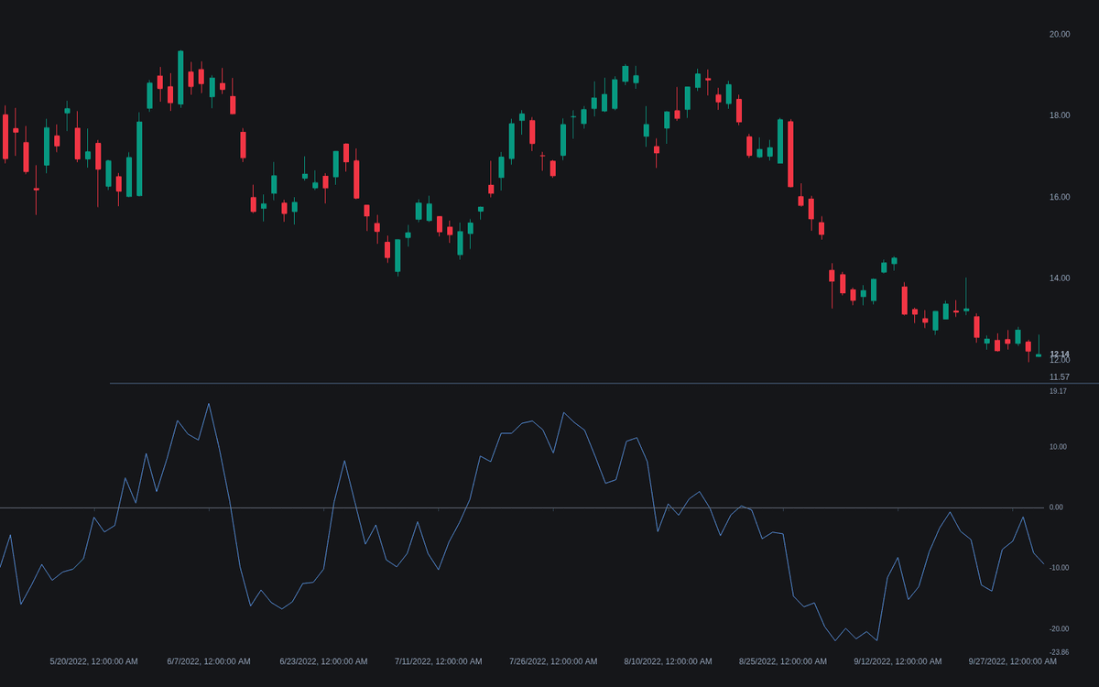This screenshot has width=1099, height=687.
Task: Click the 7/26/2022 date label
Action: 553,661
